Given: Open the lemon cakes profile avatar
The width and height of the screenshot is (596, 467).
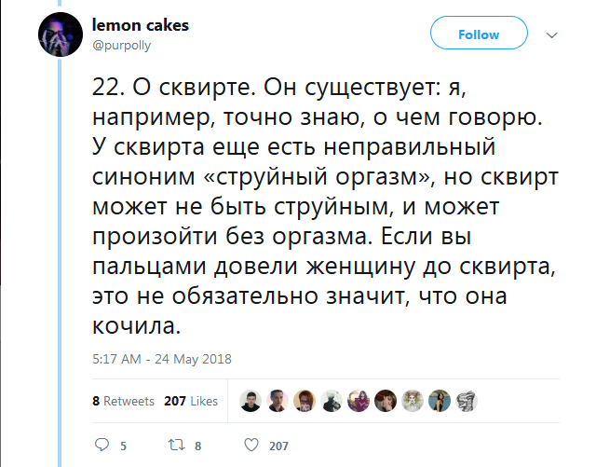Looking at the screenshot, I should 61,35.
